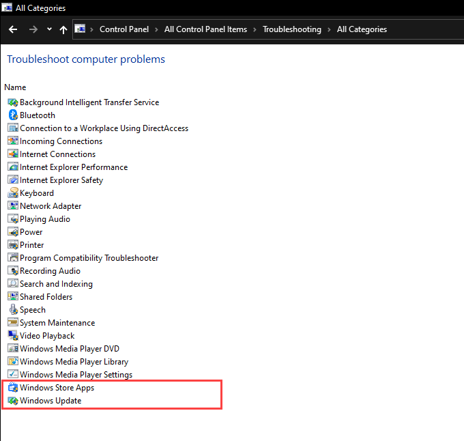Select All Control Panel Items breadcrumb
The image size is (464, 441).
point(205,29)
